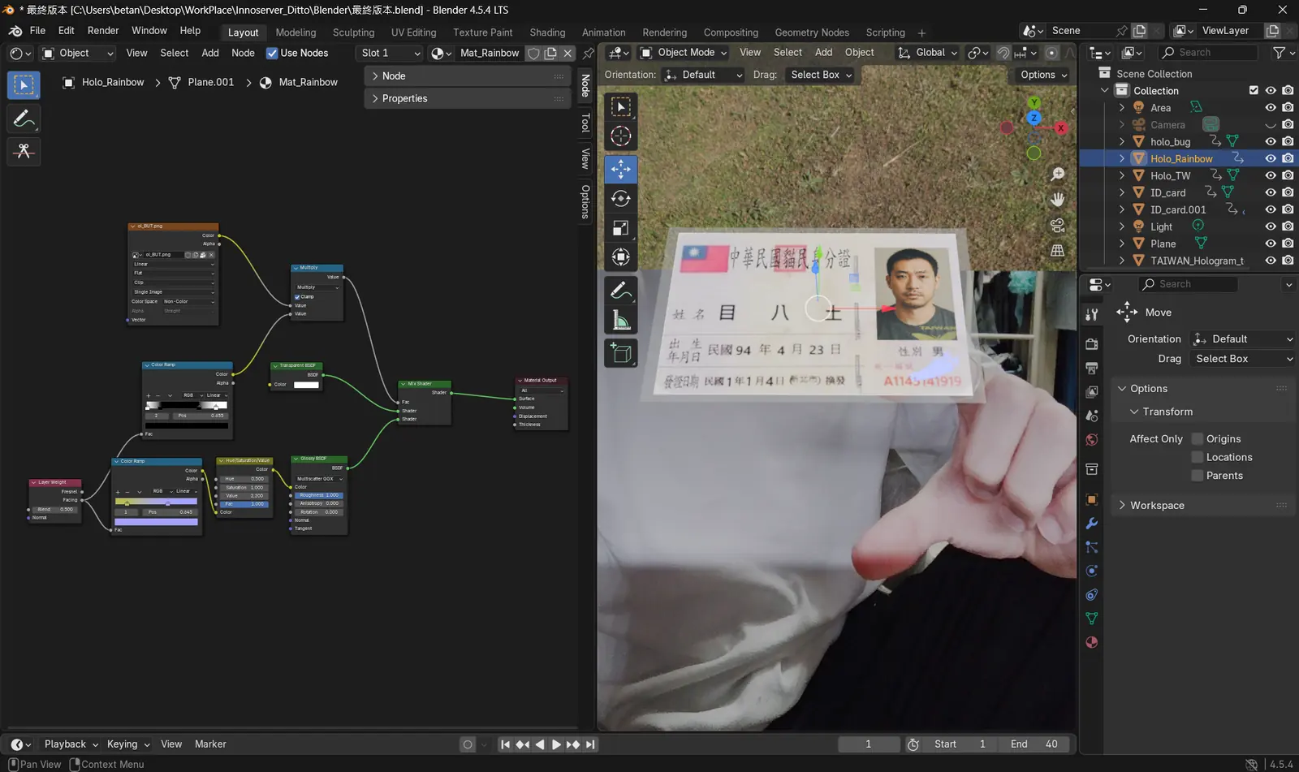Jump to the timeline start frame
The height and width of the screenshot is (772, 1299).
tap(505, 744)
